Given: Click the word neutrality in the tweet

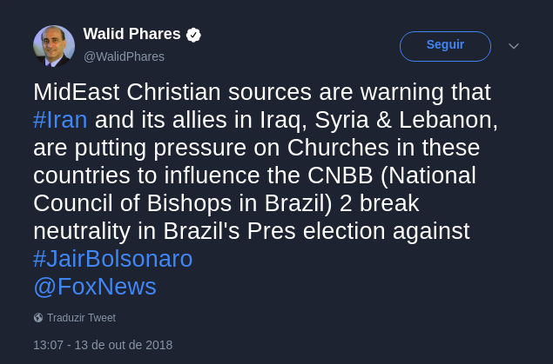Looking at the screenshot, I should coord(82,231).
